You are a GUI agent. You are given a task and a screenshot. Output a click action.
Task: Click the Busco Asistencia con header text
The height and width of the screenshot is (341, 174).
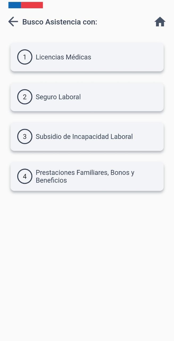pos(60,22)
